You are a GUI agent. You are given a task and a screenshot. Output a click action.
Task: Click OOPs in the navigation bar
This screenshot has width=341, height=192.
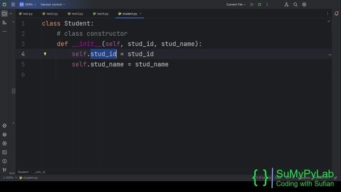pos(8,178)
